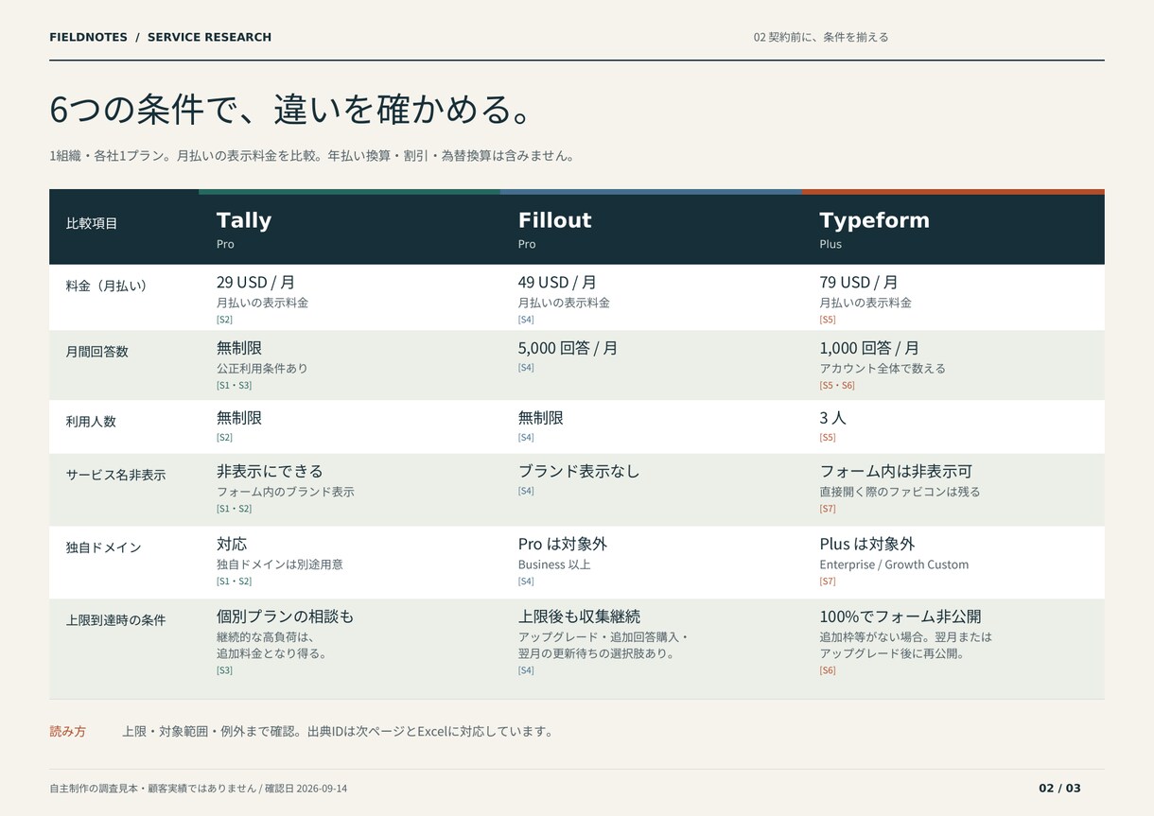
Task: Click the '[S1・S3]' source reference in the 月間回答数 row
Action: [x=234, y=385]
